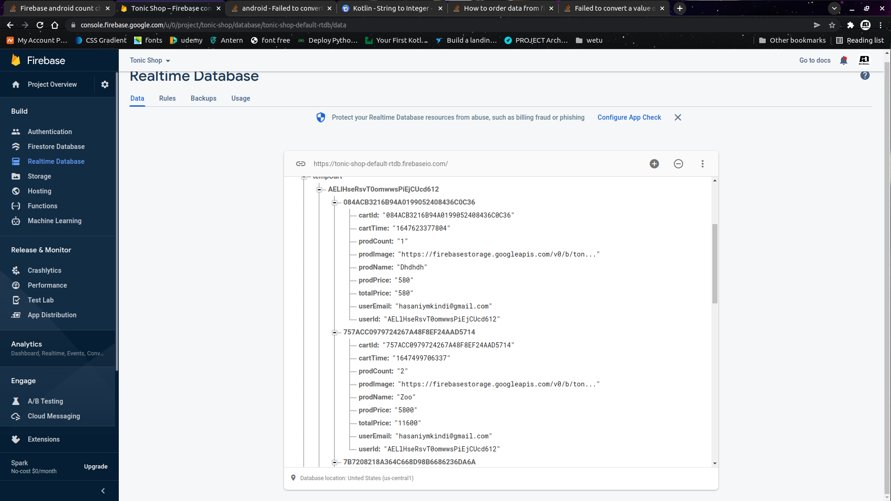Expand the 7B7208218A364C668D98B6686236DA6A node
The width and height of the screenshot is (891, 501).
(336, 462)
